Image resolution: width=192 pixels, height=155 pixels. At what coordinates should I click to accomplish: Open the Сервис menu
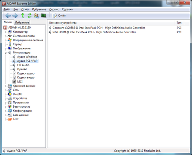54,9
